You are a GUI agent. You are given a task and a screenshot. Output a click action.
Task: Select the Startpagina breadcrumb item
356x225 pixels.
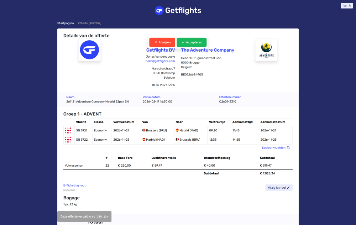[x=66, y=23]
